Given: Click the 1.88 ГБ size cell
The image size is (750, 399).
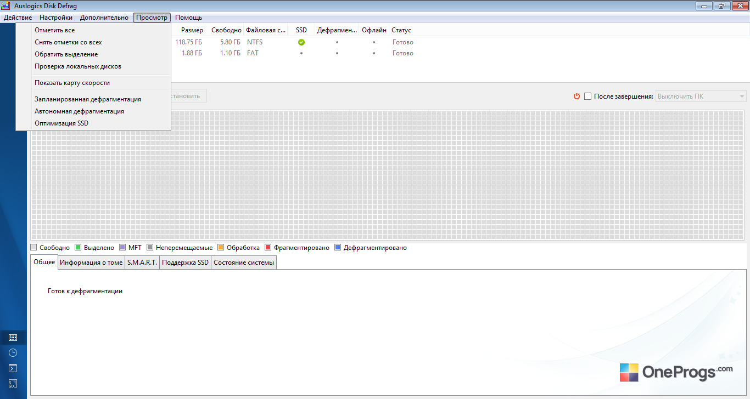Looking at the screenshot, I should 192,53.
